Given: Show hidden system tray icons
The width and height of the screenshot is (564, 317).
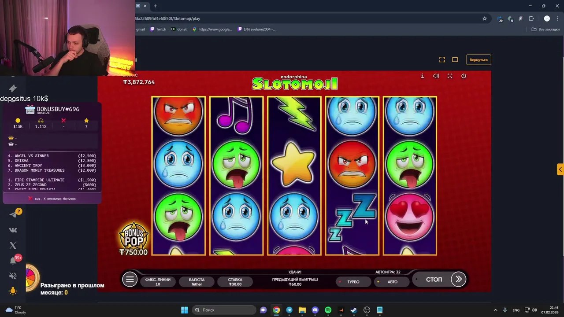Looking at the screenshot, I should (495, 310).
